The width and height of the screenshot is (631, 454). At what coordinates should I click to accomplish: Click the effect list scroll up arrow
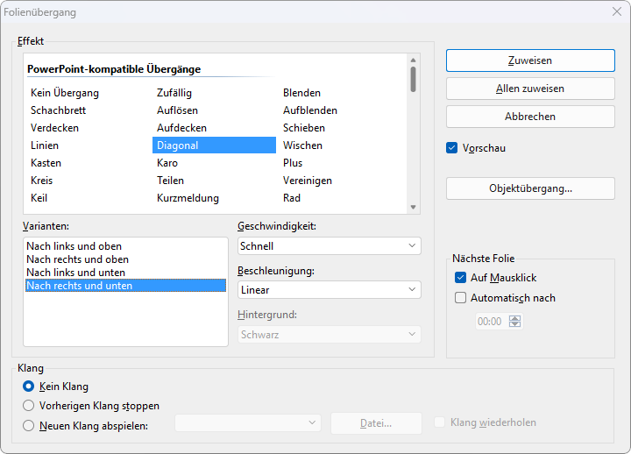[x=414, y=60]
